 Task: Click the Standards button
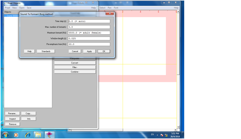(46, 51)
